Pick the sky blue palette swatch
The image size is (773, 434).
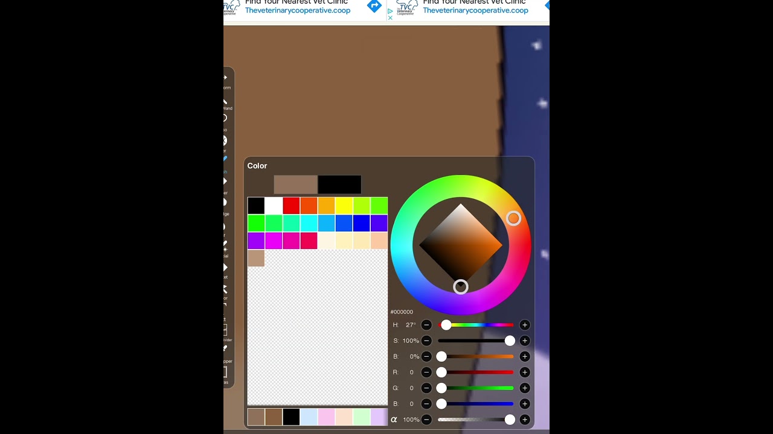[326, 223]
